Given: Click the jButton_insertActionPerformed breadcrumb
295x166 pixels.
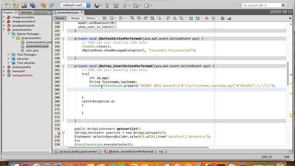Looking at the screenshot, I should [131, 152].
